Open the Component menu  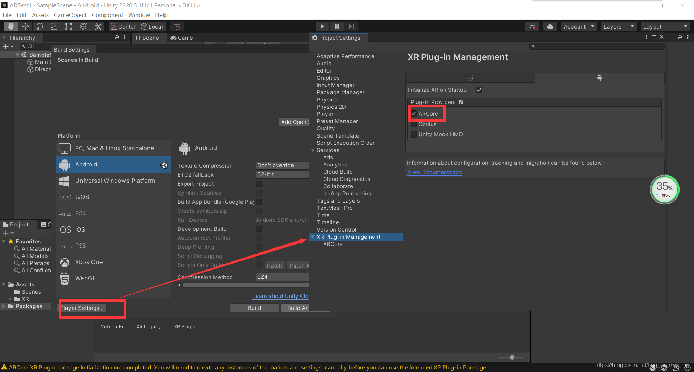(x=107, y=15)
